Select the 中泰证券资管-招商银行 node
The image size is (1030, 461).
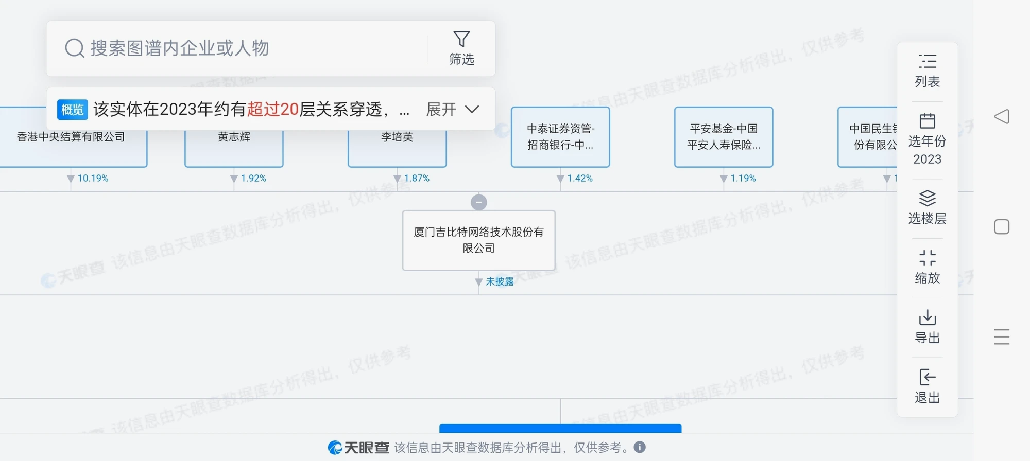(560, 137)
